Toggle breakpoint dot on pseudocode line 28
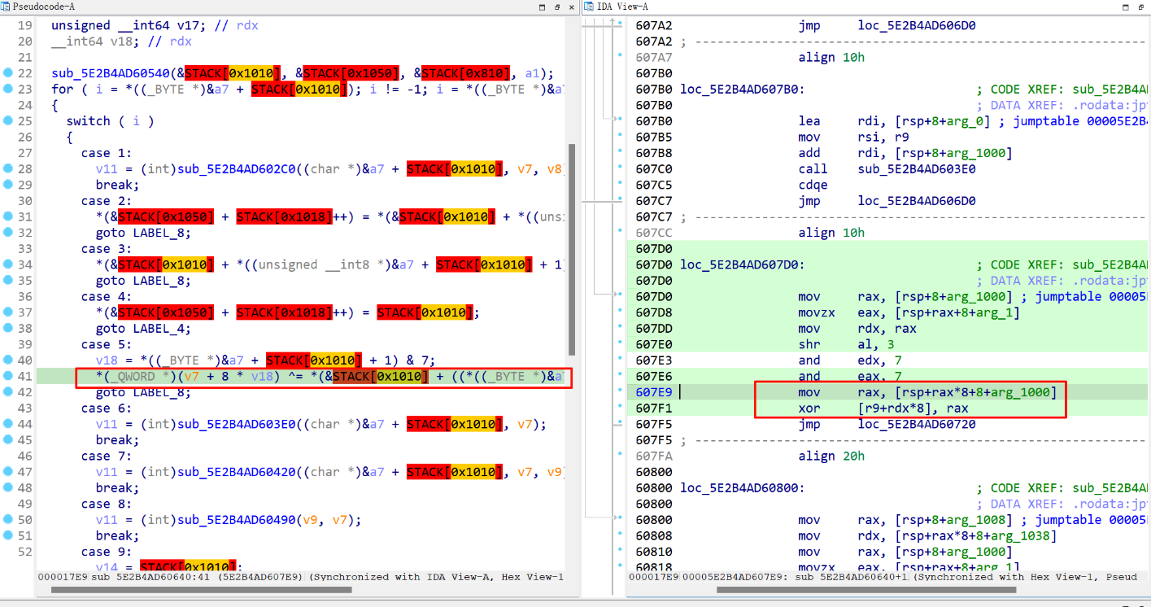Image resolution: width=1151 pixels, height=607 pixels. click(8, 169)
